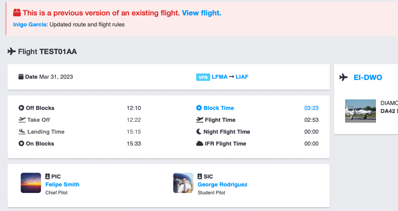398x211 pixels.
Task: Open the View flight link
Action: coord(201,13)
